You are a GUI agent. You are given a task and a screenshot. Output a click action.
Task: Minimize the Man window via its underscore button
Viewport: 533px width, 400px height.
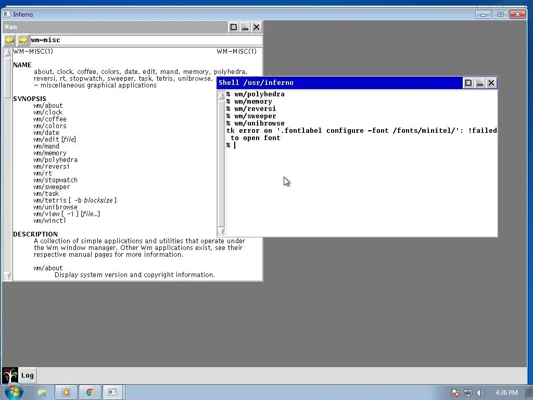[245, 27]
